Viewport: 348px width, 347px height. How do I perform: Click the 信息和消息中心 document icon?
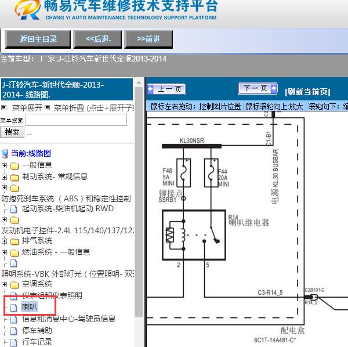14,319
